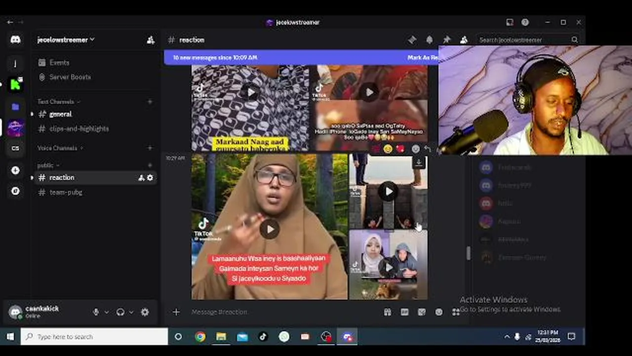
Task: Add a server with plus icon
Action: (15, 170)
